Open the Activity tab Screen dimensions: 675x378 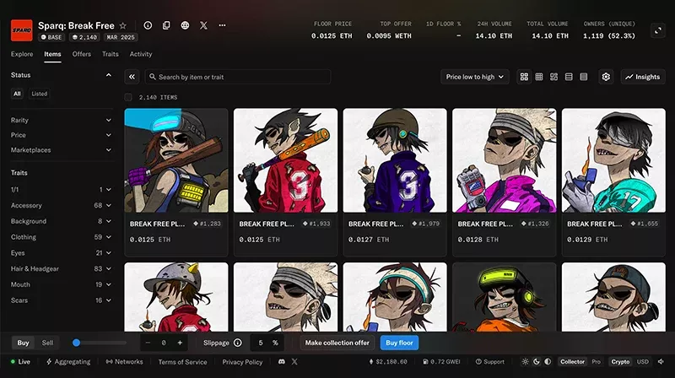pyautogui.click(x=141, y=54)
